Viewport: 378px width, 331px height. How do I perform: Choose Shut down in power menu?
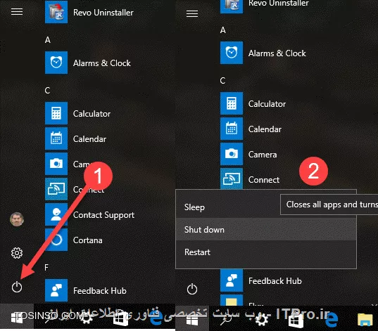[x=266, y=229]
